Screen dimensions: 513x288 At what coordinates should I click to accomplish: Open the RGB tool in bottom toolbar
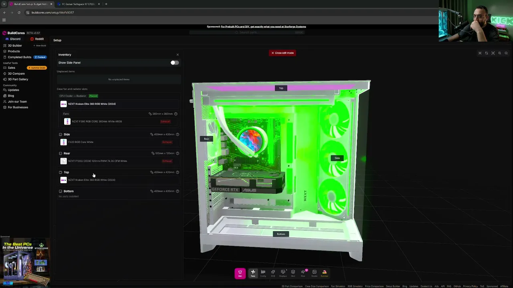pyautogui.click(x=273, y=273)
